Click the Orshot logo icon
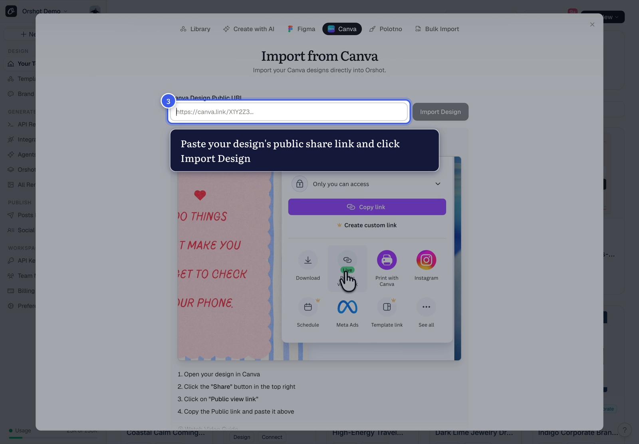This screenshot has width=639, height=444. coord(11,11)
